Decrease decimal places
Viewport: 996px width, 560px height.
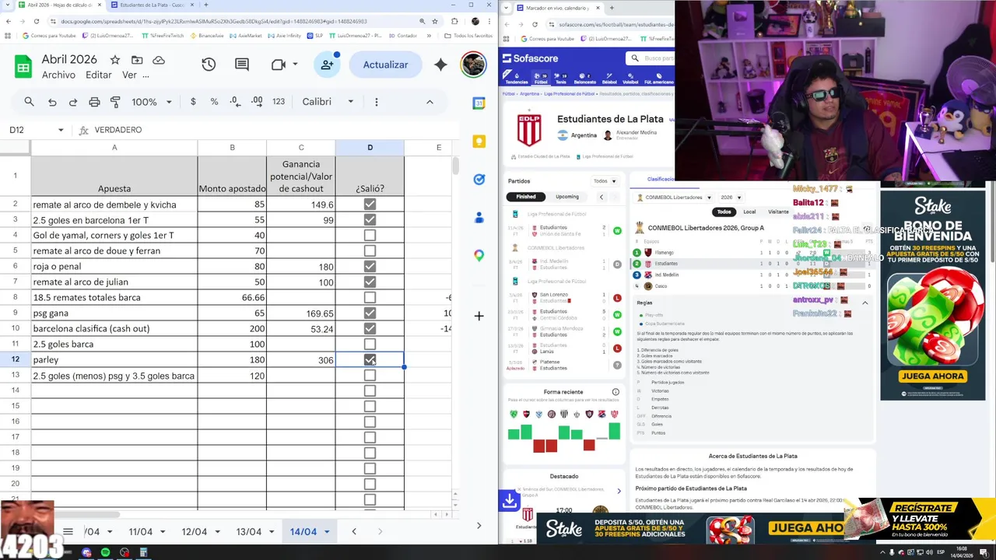pyautogui.click(x=236, y=102)
